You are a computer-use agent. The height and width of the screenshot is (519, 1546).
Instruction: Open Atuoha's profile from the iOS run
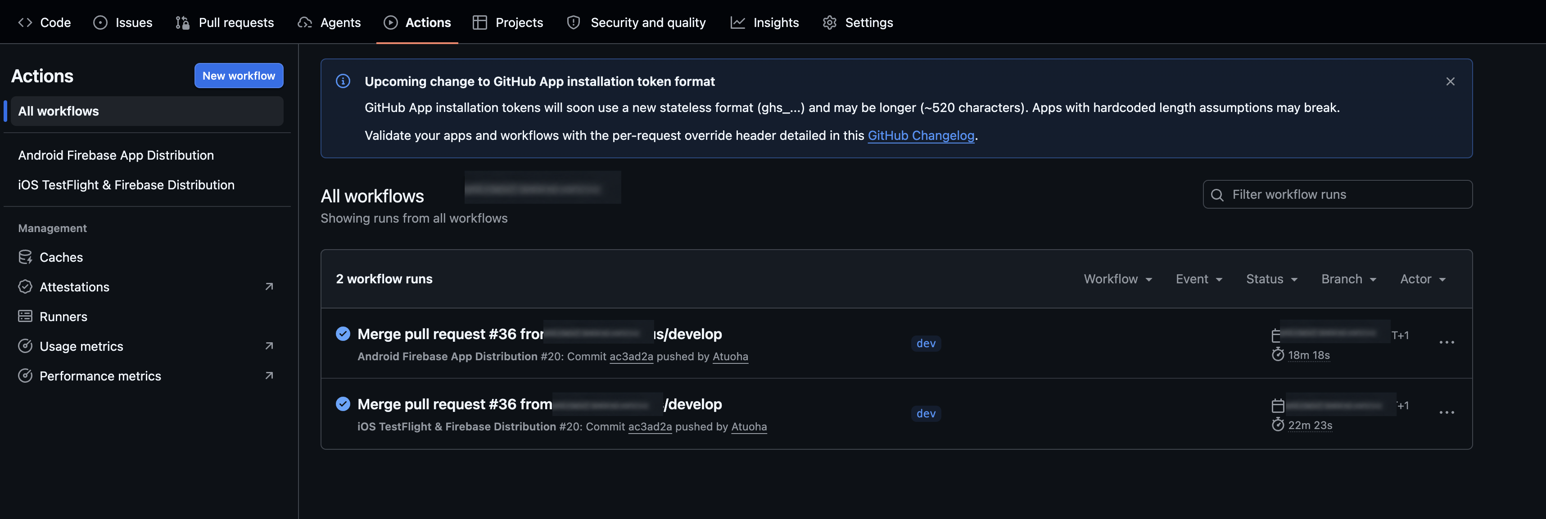point(748,427)
